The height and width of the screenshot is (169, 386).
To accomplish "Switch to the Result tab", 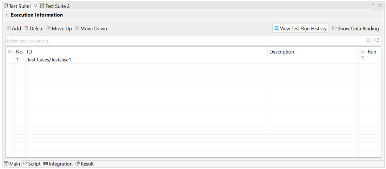I will (85, 164).
